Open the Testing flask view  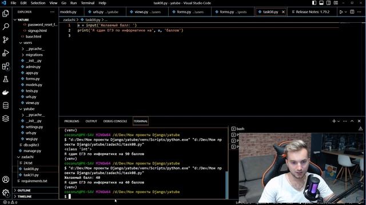coord(6,79)
